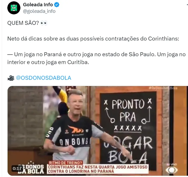Click the Os Donos da Bola logo
The height and width of the screenshot is (177, 188).
click(x=31, y=168)
